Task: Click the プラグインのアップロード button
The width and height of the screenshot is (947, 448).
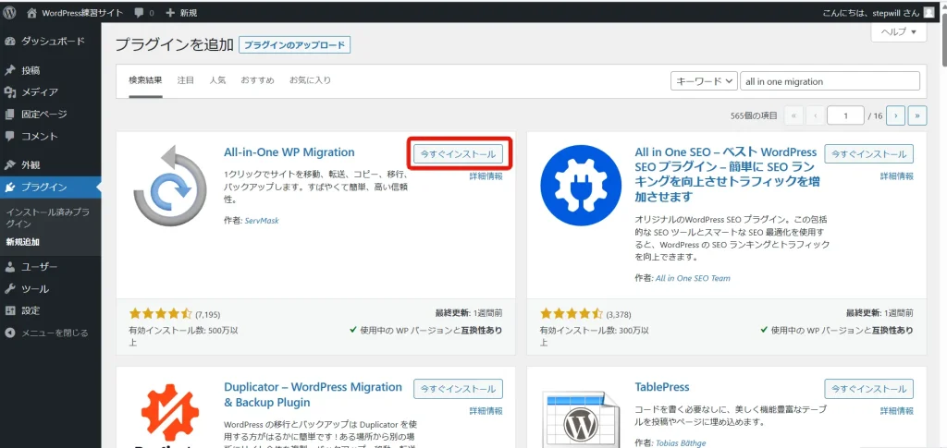Action: click(x=295, y=45)
